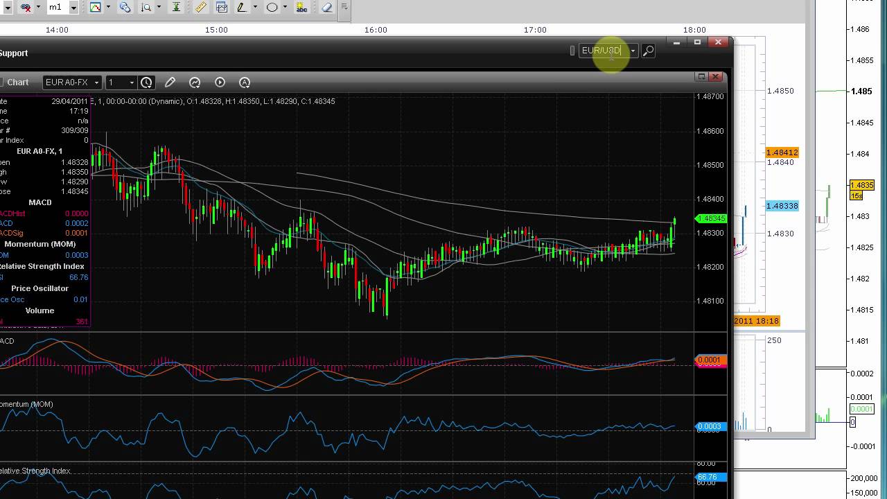This screenshot has height=499, width=887.
Task: Click the green vertical expand arrows icon
Action: click(176, 8)
